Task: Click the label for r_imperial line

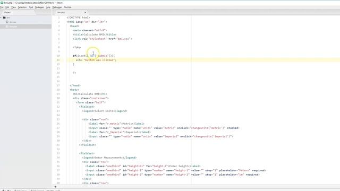Action: click(120, 132)
